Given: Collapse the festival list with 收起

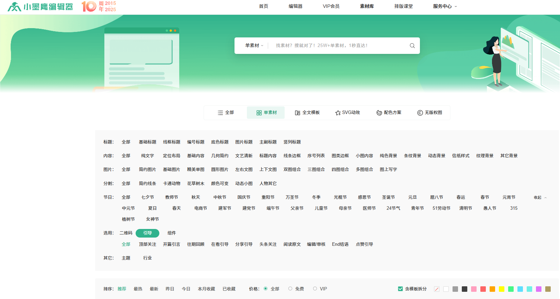Looking at the screenshot, I should [x=540, y=197].
